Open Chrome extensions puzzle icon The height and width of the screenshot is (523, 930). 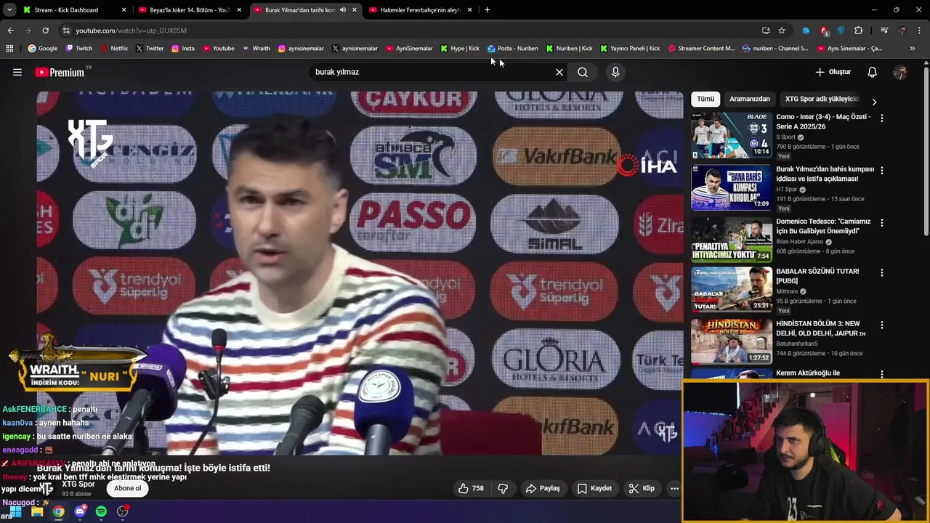coord(859,31)
